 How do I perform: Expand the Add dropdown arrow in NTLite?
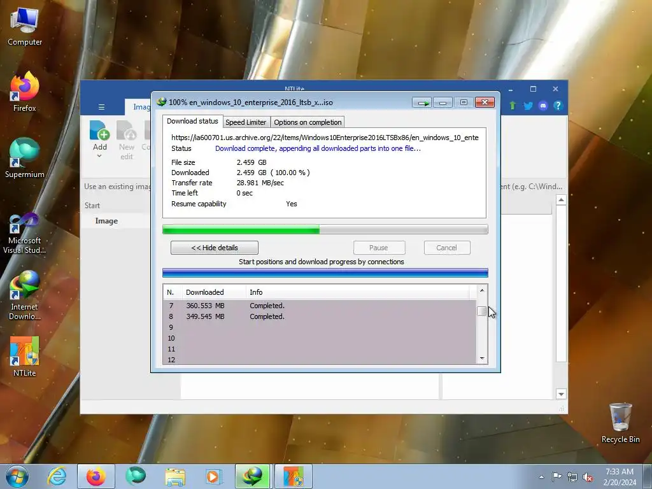pos(99,157)
